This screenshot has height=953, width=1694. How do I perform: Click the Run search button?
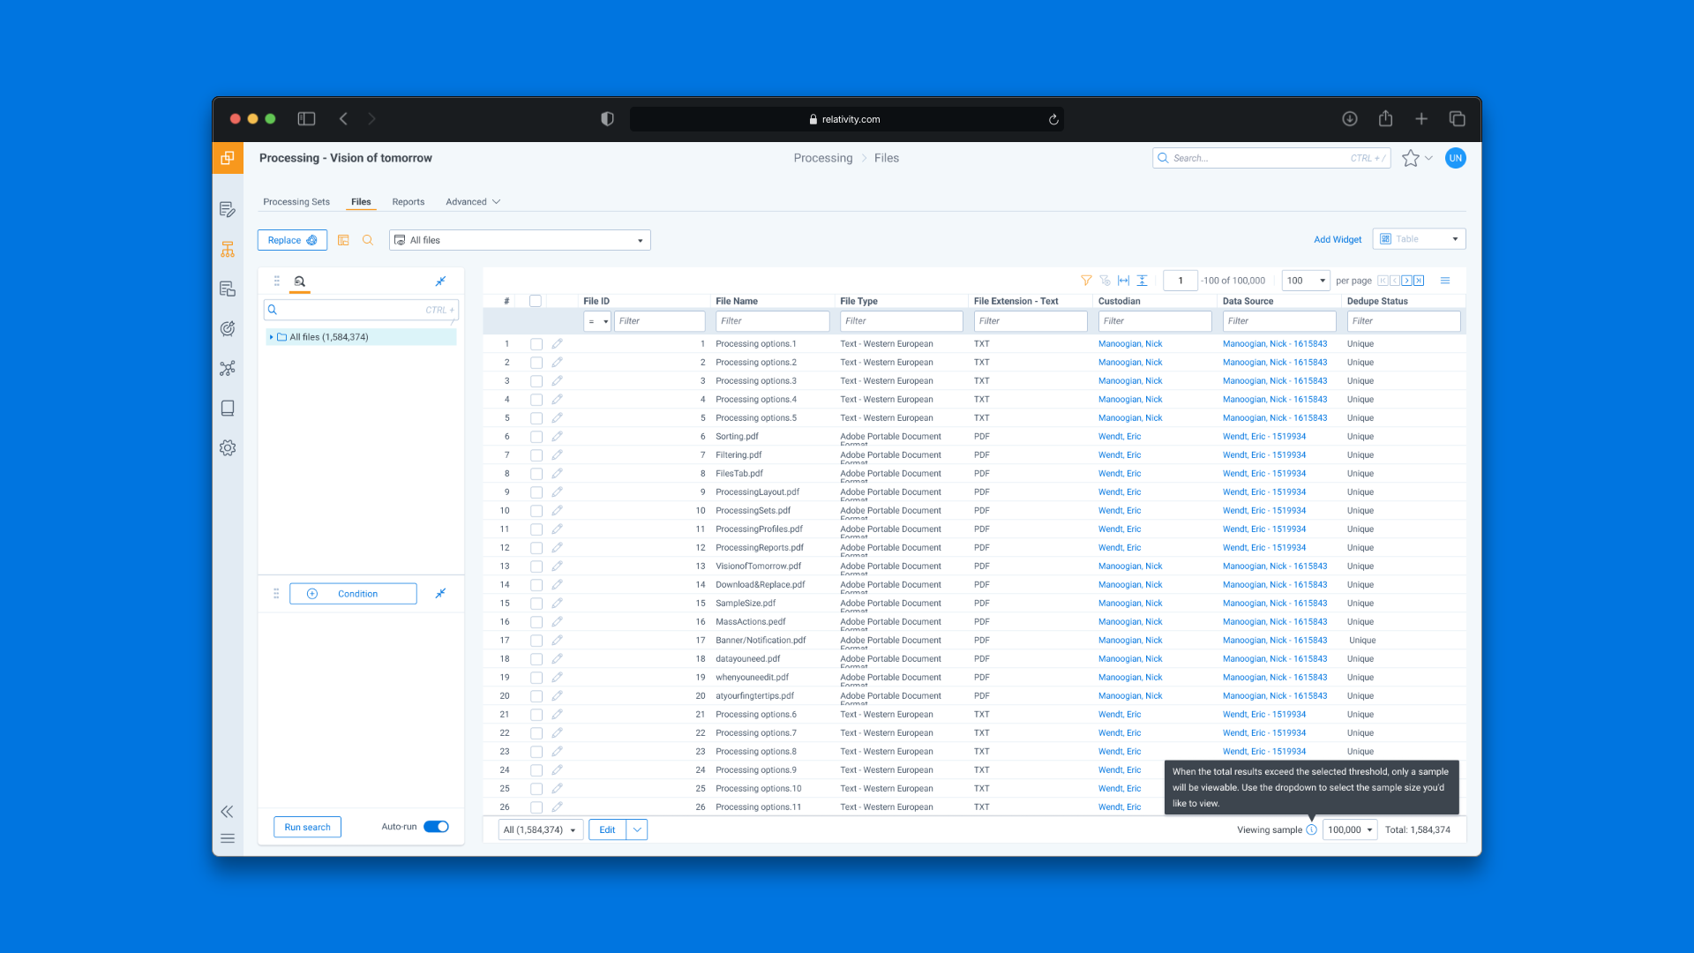(307, 828)
